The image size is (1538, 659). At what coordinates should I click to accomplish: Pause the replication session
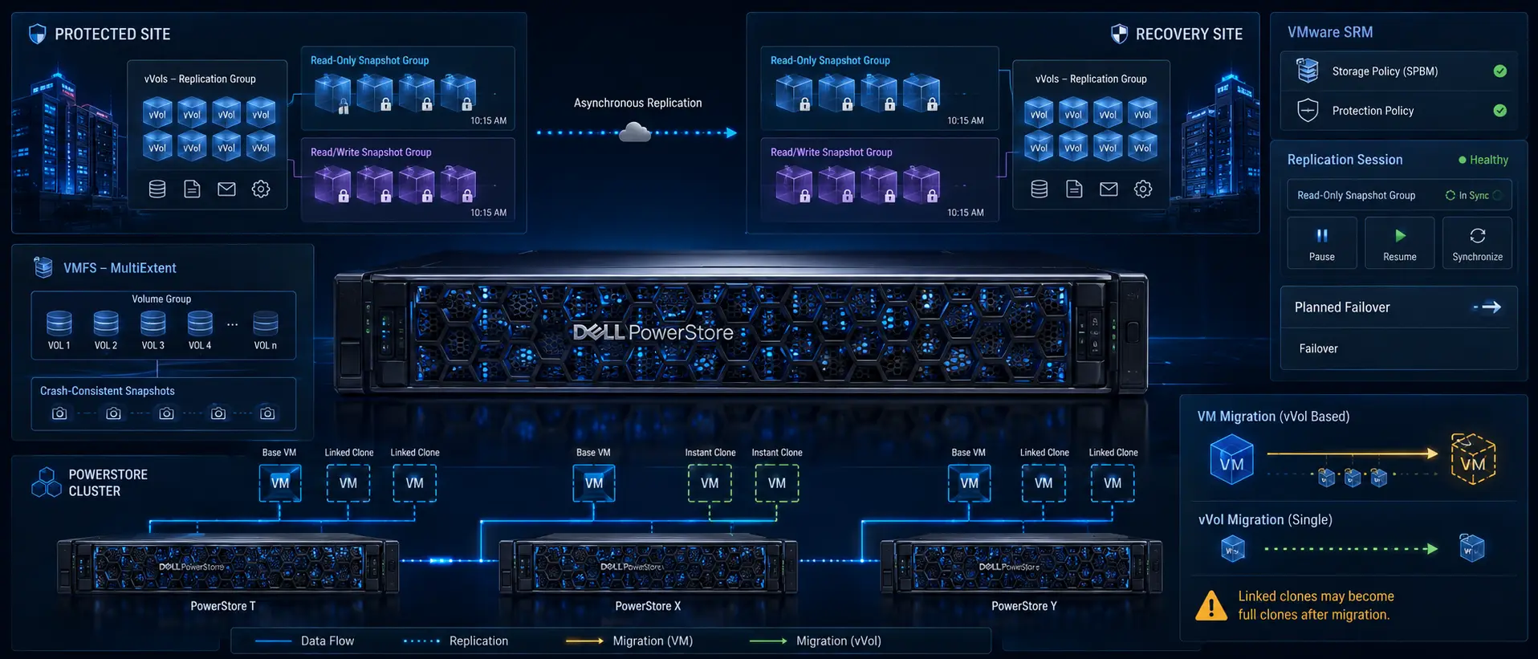(1322, 242)
